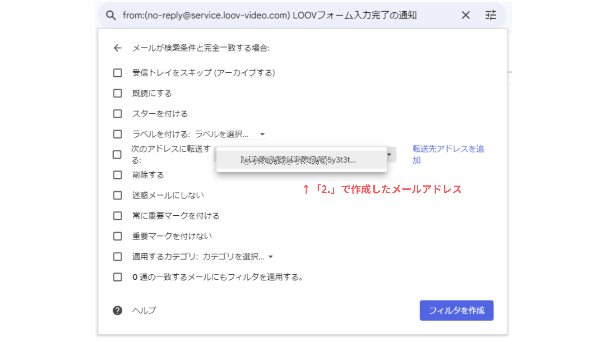Enable 次のアドレスに転送する checkbox
This screenshot has width=607, height=341.
point(117,154)
